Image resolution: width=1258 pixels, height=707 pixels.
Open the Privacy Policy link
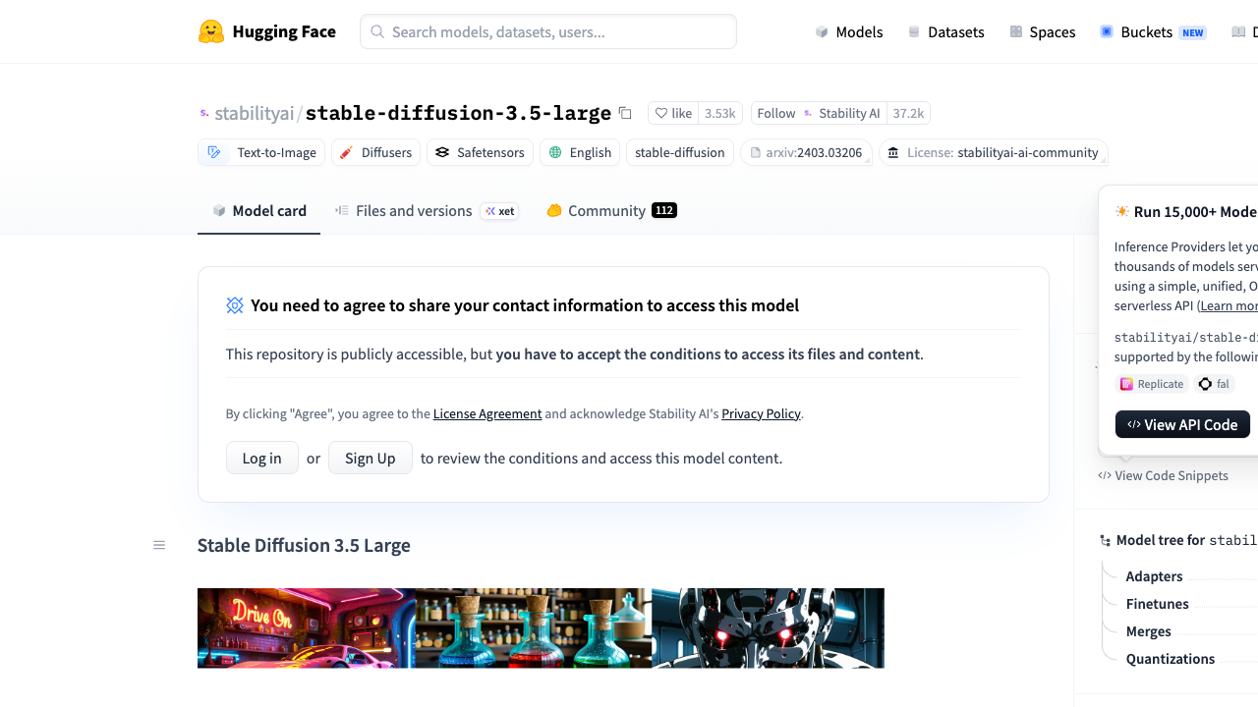click(761, 413)
